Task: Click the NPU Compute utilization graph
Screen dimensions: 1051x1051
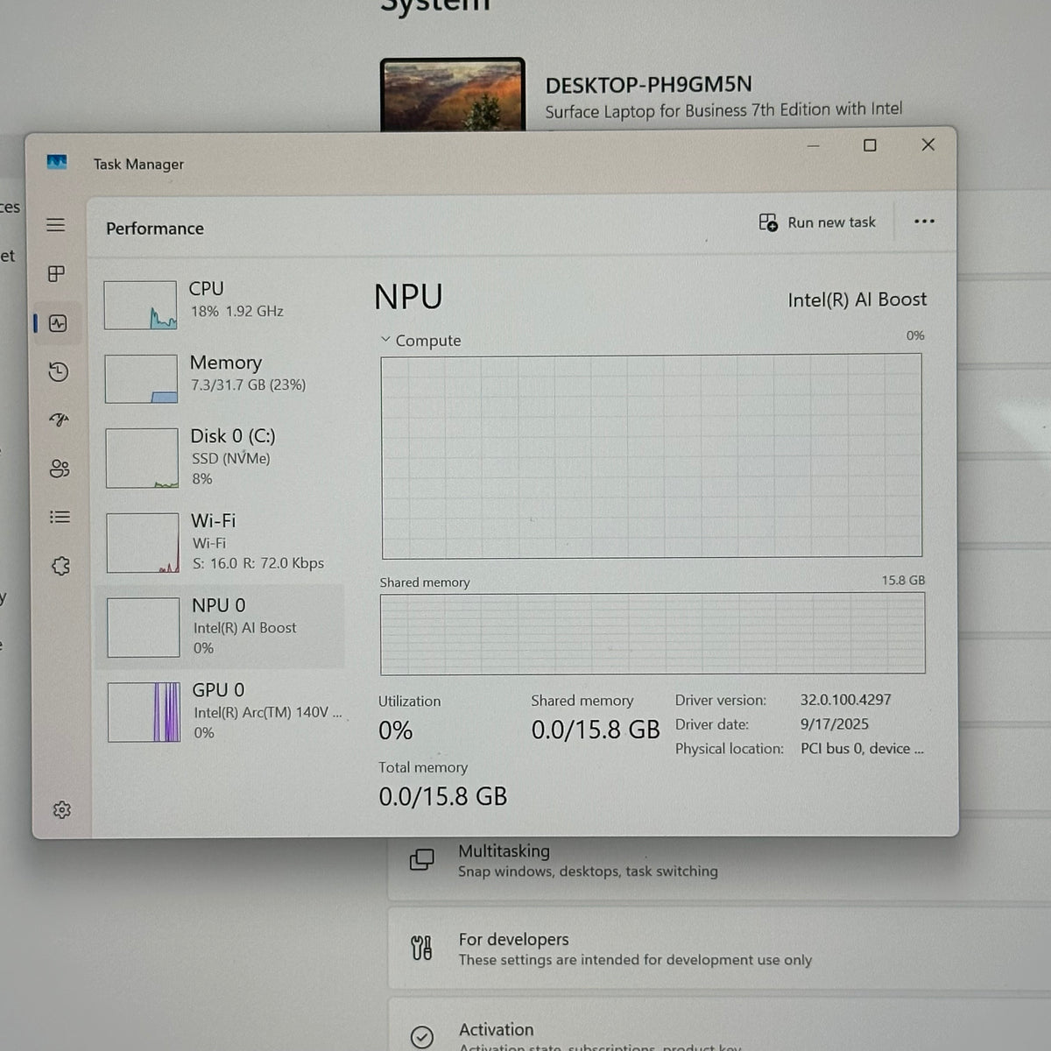Action: (652, 455)
